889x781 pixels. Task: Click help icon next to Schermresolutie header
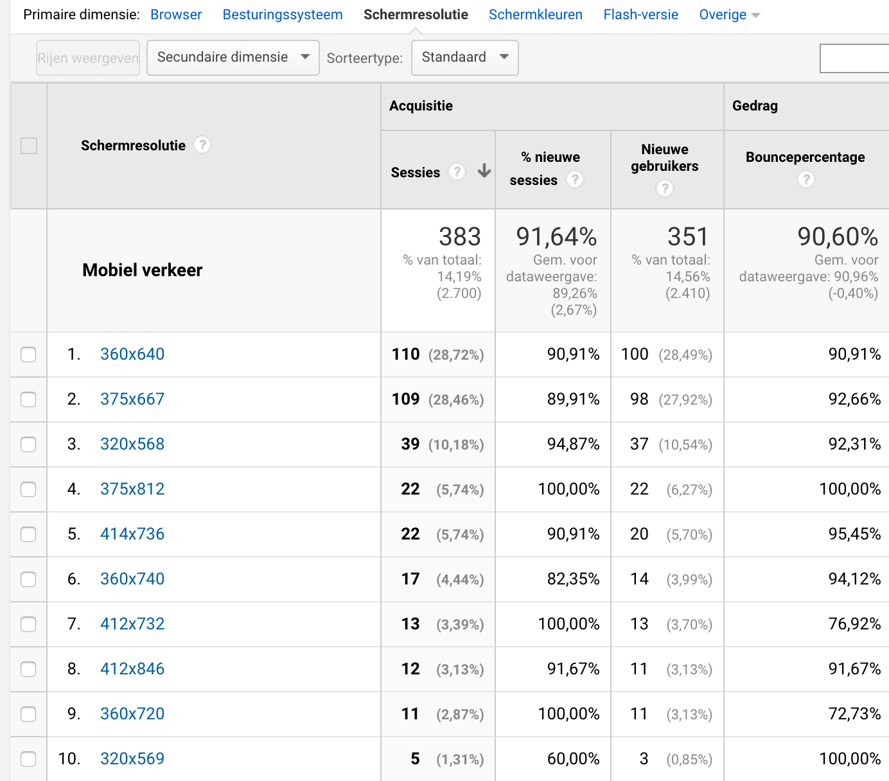tap(202, 145)
